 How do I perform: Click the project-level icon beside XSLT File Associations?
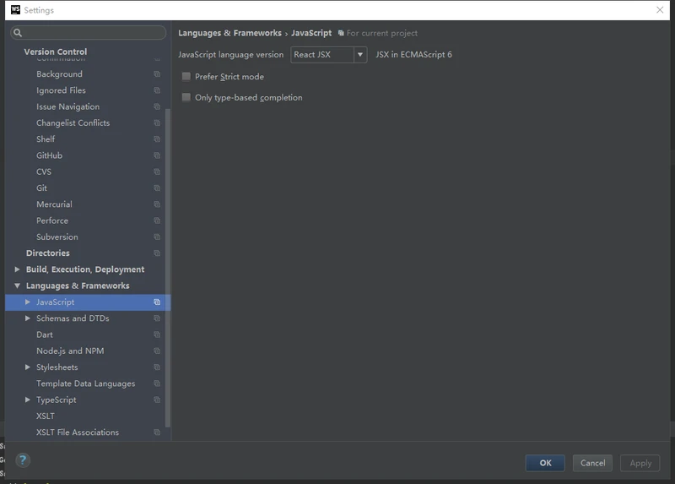157,432
